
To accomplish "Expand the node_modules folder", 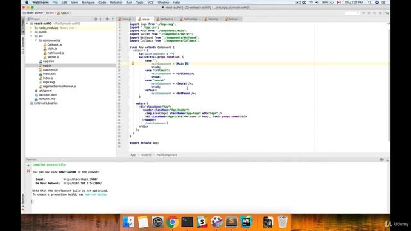I will (x=31, y=28).
